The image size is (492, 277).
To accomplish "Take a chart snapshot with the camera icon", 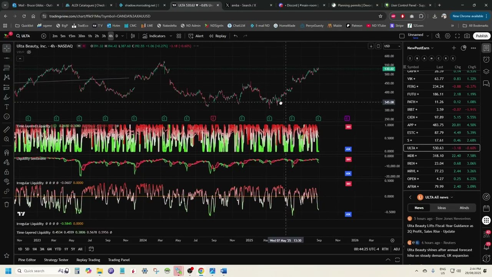I will (467, 36).
